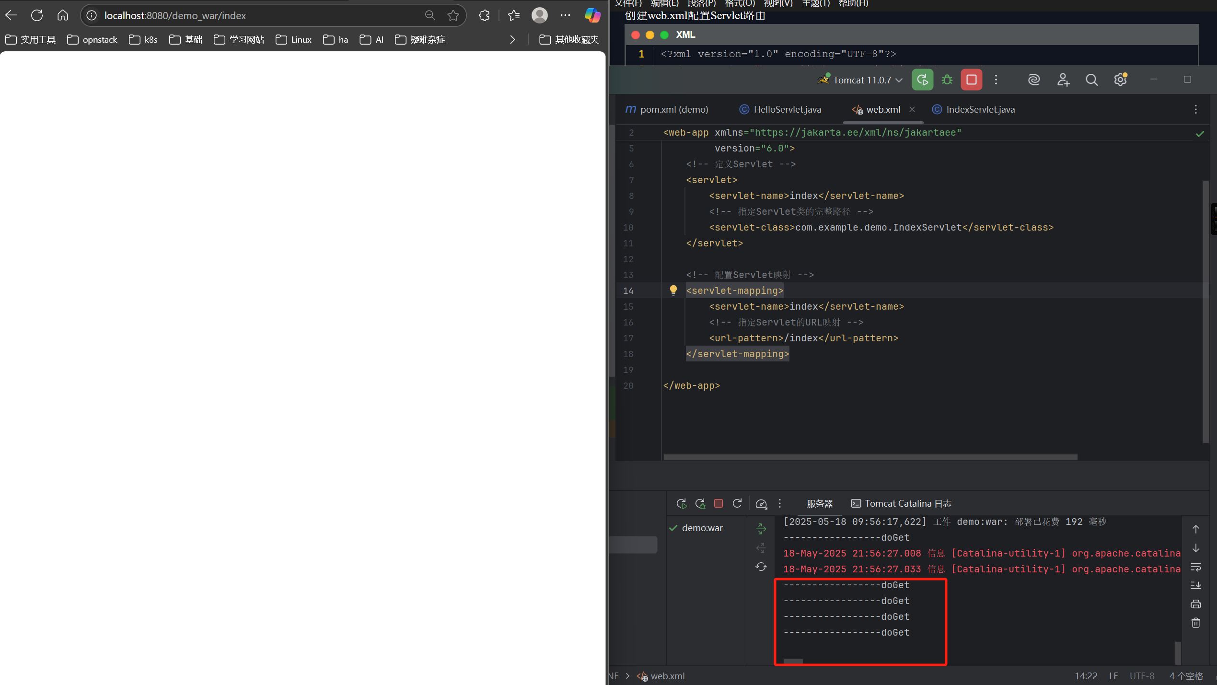This screenshot has height=685, width=1217.
Task: Click the browser address bar URL
Action: [175, 16]
